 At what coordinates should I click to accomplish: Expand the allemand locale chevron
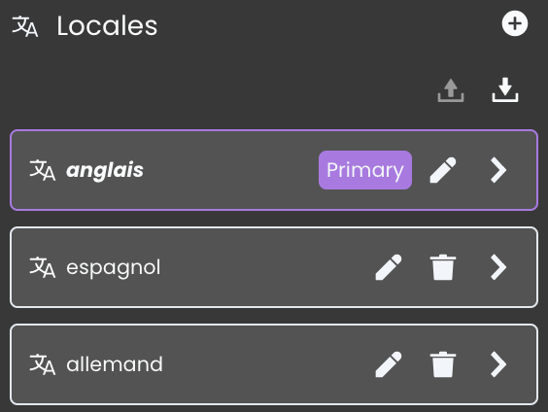pos(498,364)
